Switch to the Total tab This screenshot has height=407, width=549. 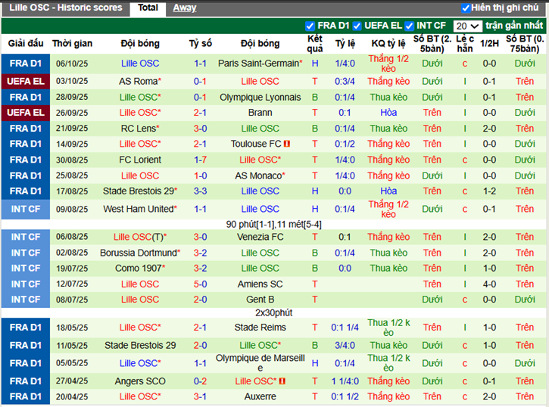point(148,8)
